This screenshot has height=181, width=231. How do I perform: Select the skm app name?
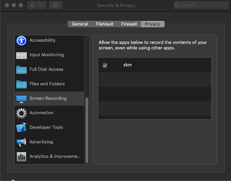point(128,65)
